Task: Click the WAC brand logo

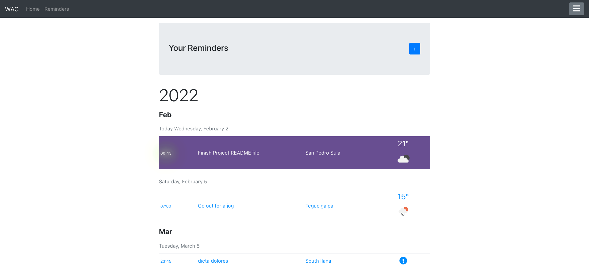Action: point(12,9)
